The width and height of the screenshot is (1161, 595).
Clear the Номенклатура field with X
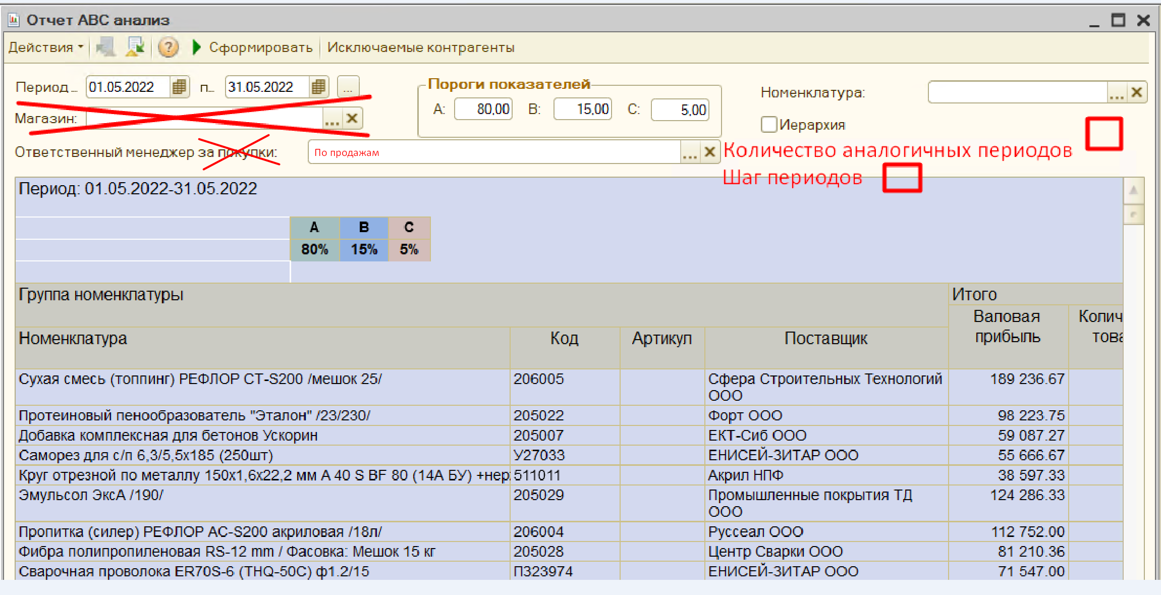(x=1137, y=92)
